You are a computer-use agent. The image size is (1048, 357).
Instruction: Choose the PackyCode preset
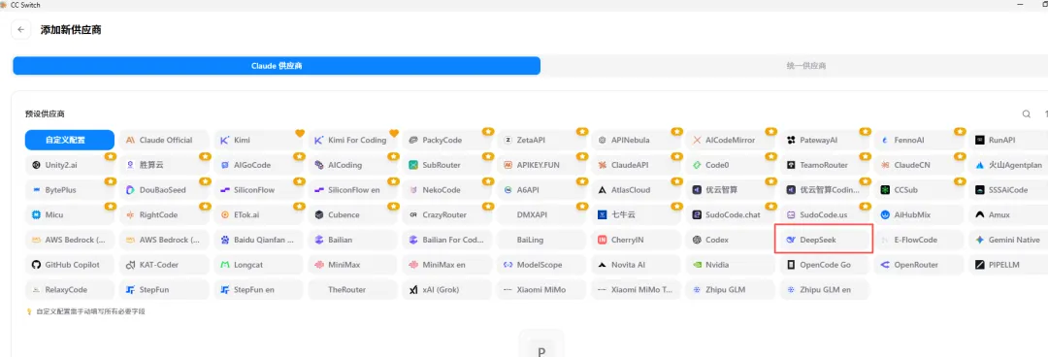(447, 141)
